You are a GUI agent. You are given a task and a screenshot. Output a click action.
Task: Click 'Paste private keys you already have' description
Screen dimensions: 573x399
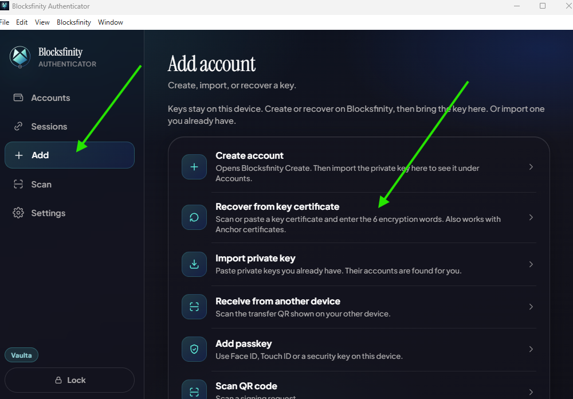pos(339,271)
